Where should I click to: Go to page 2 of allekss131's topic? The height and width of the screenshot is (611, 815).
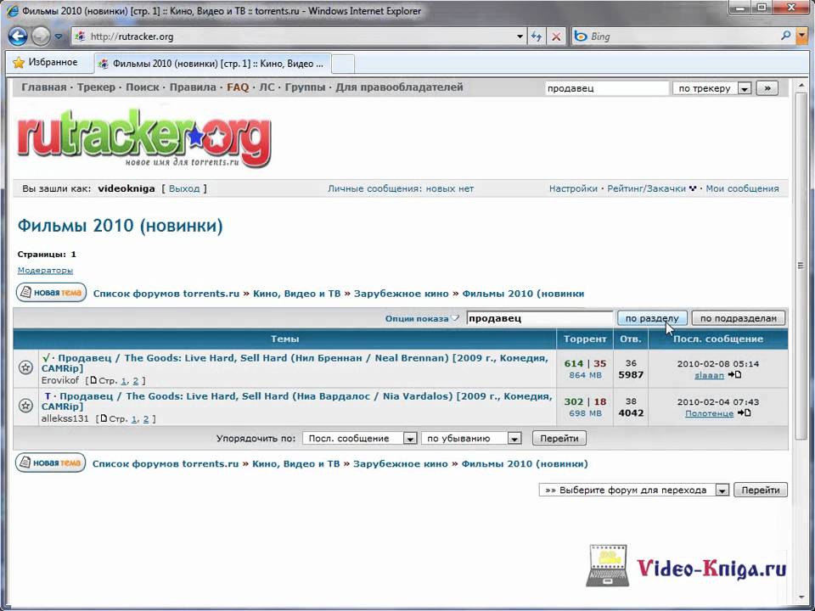pos(146,418)
